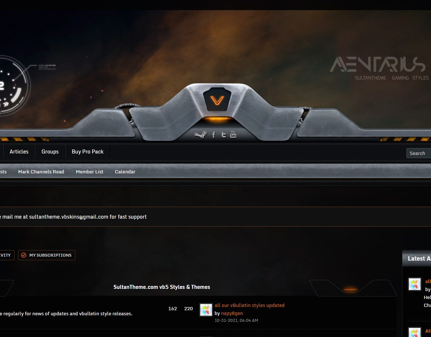Open the YouTube social icon

coord(233,134)
